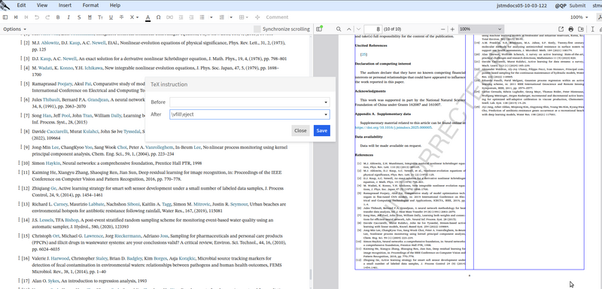
Task: Apply bold formatting with the B icon
Action: click(x=58, y=17)
